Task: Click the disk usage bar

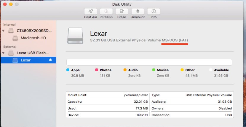Action: click(149, 62)
